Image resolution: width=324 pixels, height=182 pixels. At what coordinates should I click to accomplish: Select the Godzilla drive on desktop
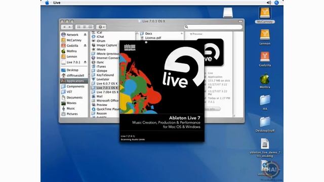265,59
